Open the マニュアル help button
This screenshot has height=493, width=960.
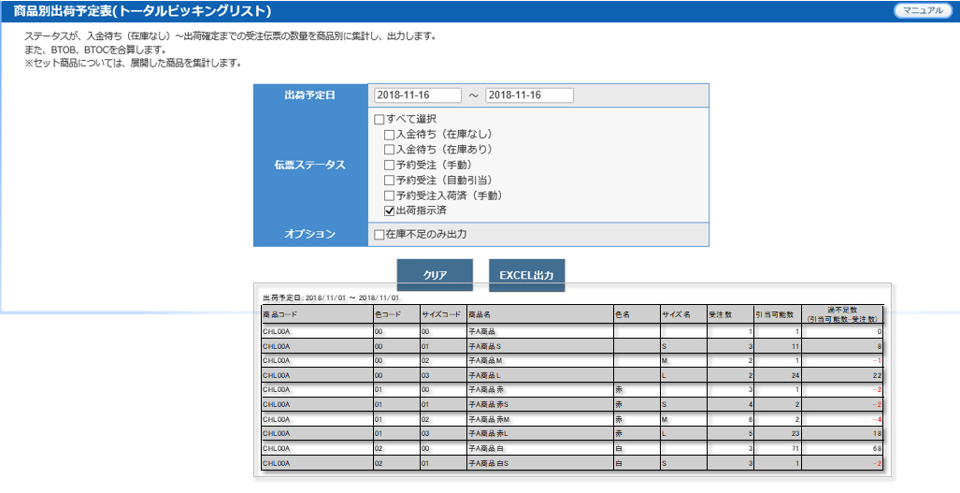pos(924,11)
